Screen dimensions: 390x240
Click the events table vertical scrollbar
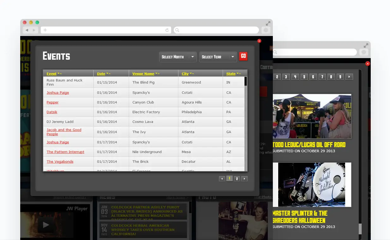(x=246, y=123)
